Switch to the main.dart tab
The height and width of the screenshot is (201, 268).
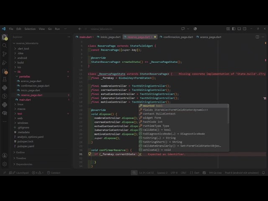tap(85, 37)
